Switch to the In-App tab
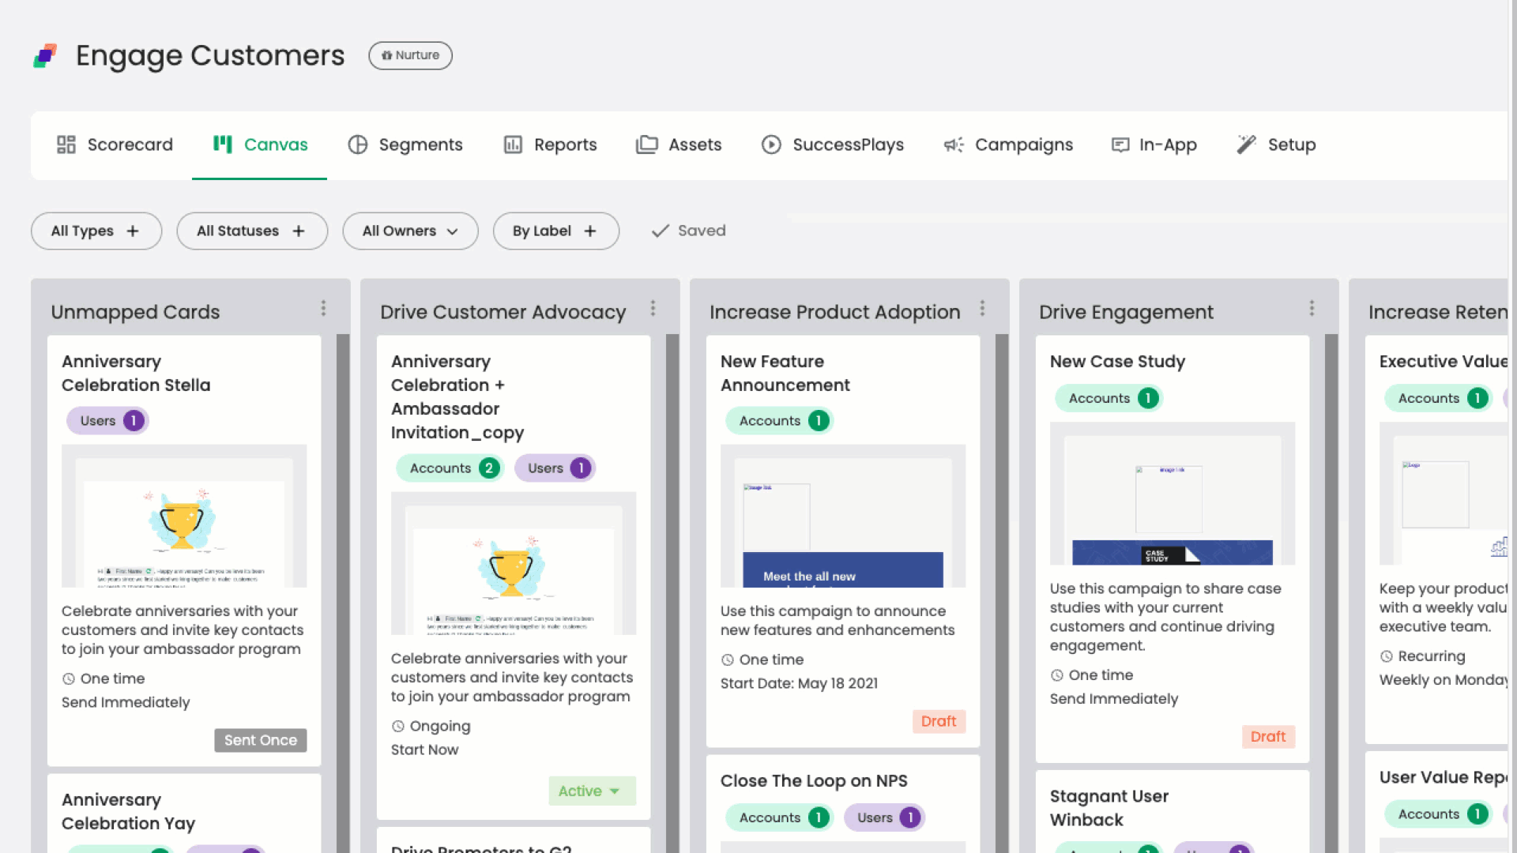 point(1154,145)
